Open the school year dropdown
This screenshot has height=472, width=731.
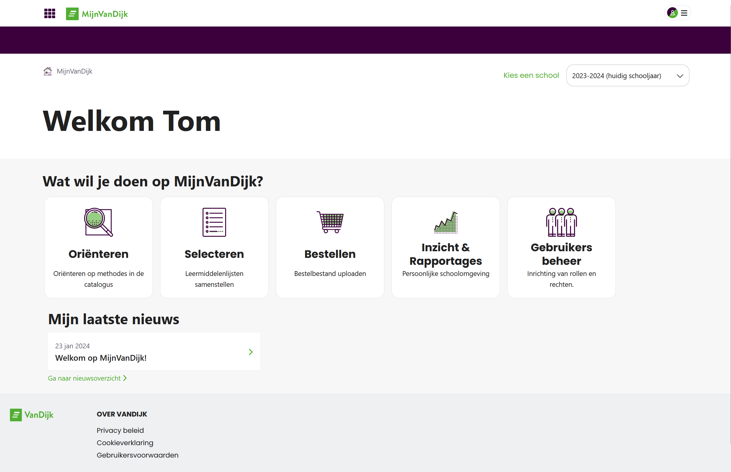tap(628, 75)
